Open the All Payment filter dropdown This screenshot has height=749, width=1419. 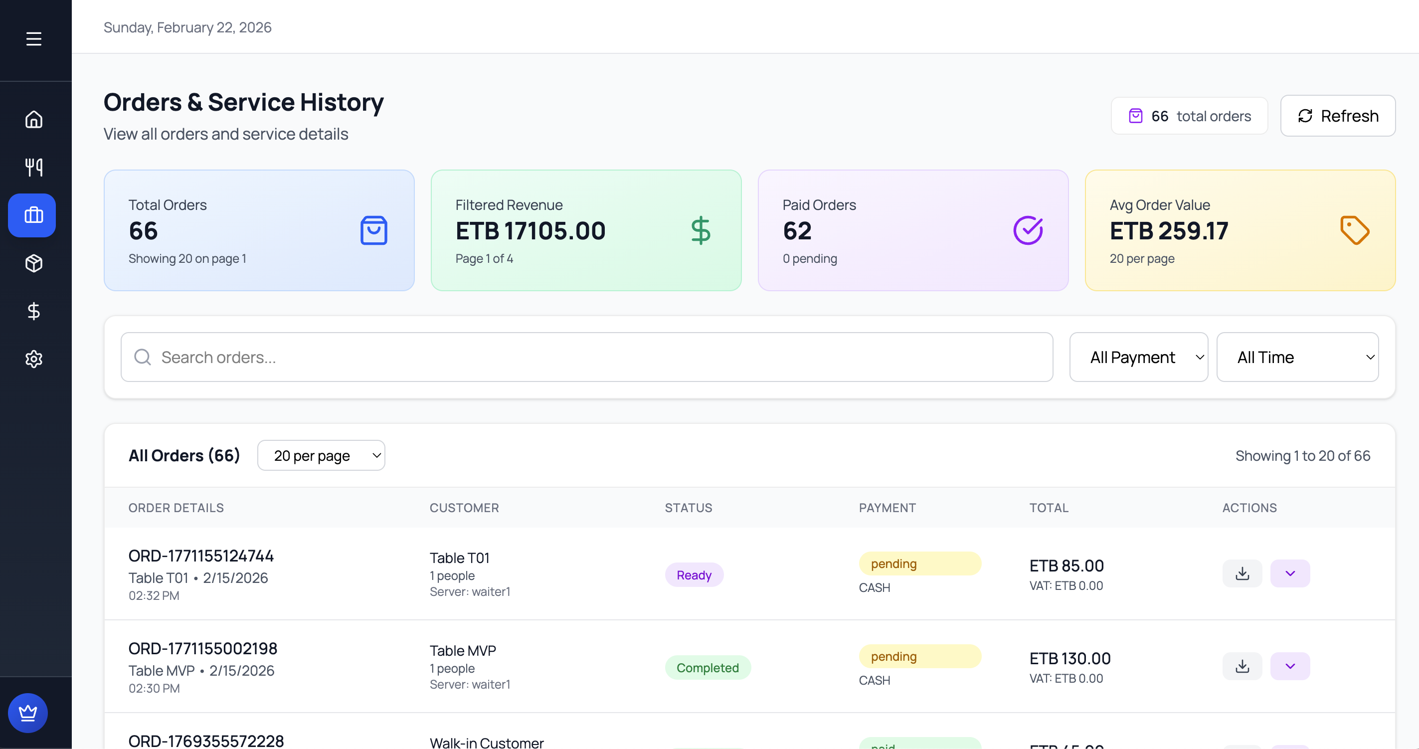[1138, 357]
